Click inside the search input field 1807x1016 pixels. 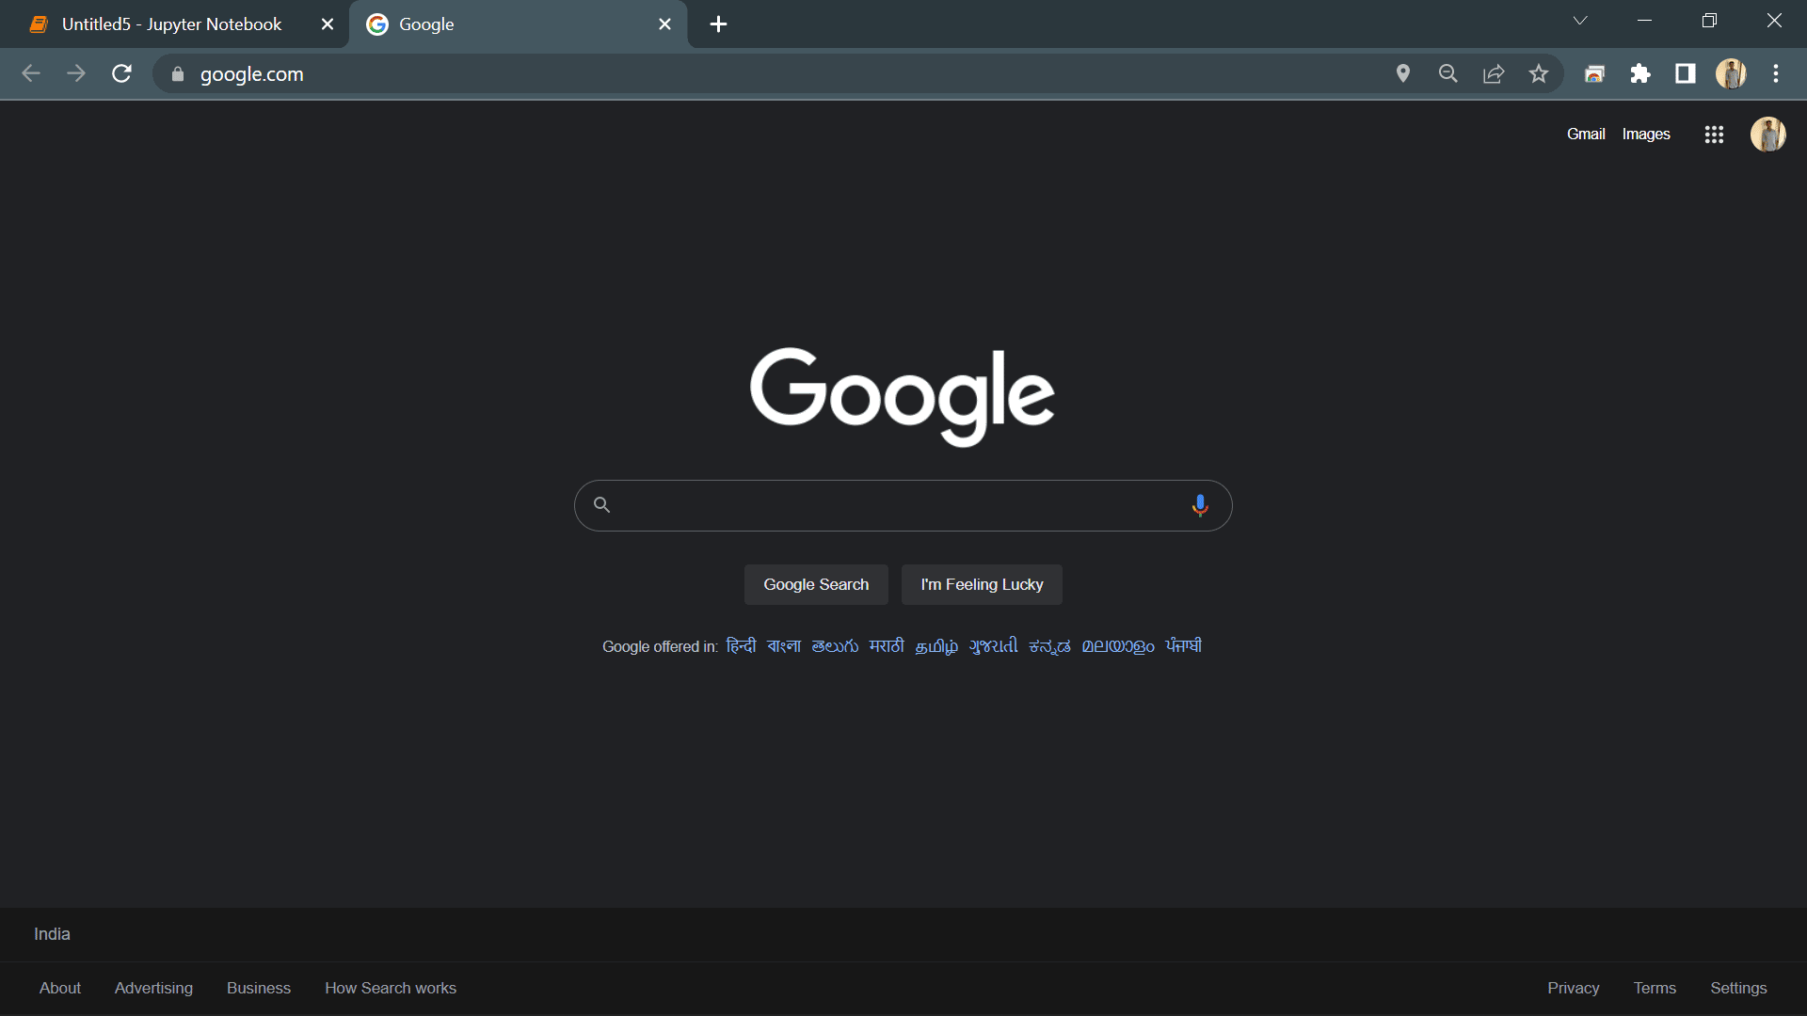(894, 505)
